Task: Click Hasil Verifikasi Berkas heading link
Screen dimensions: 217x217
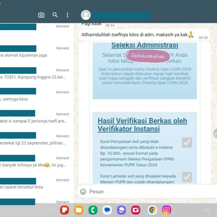Action: [142, 125]
